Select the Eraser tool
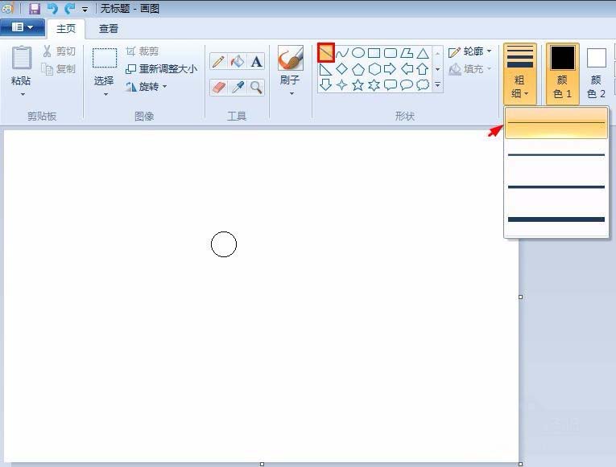This screenshot has width=616, height=467. [218, 87]
